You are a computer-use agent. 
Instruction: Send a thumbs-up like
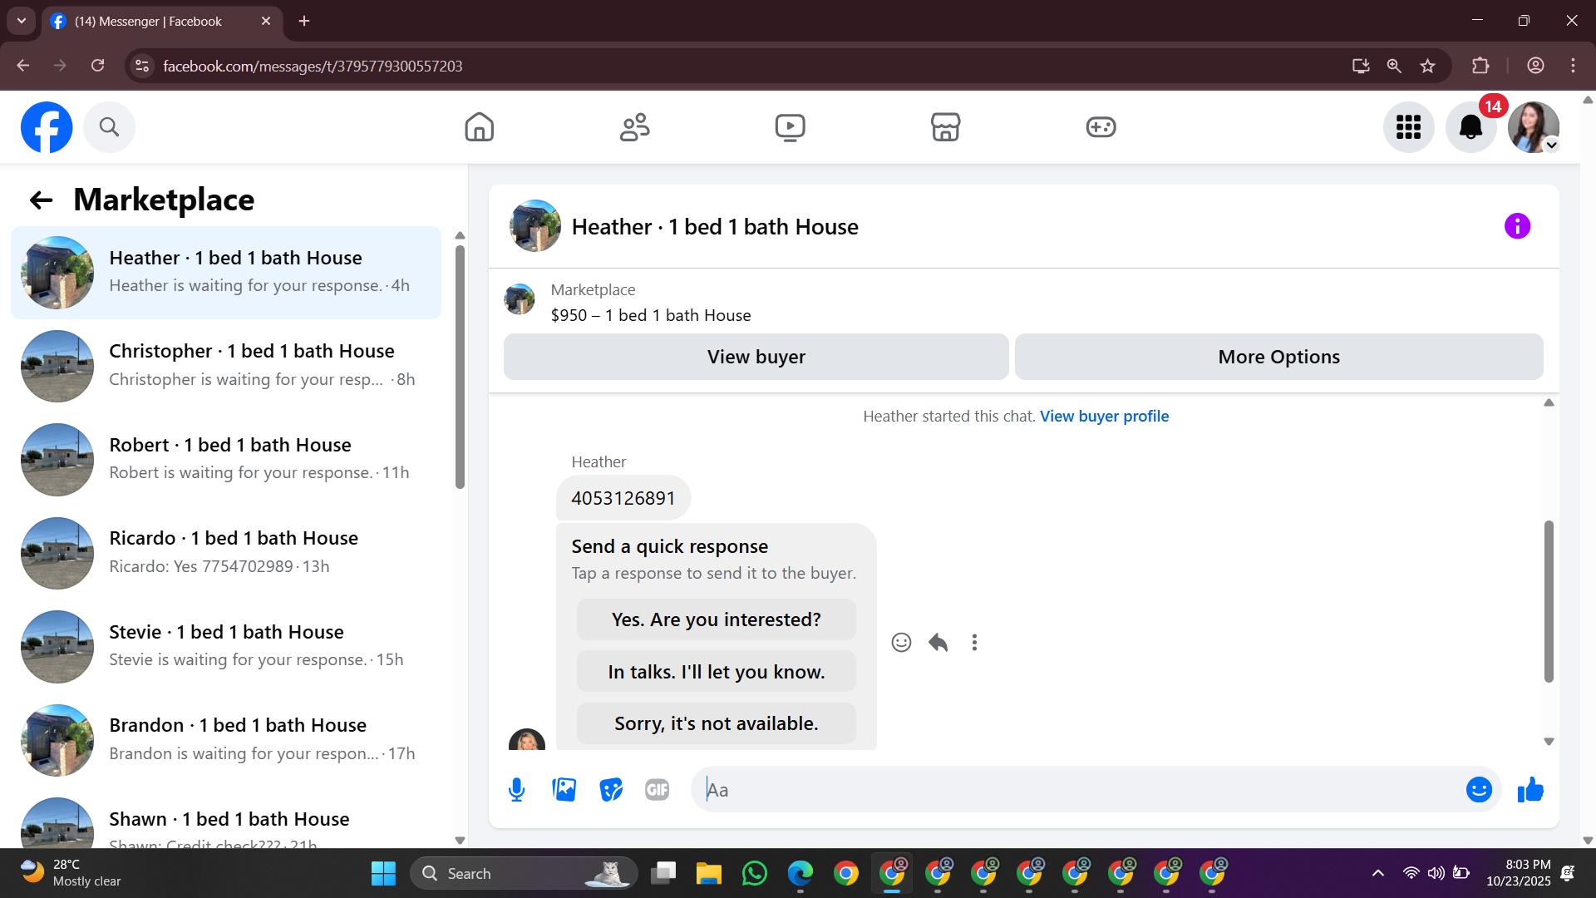tap(1529, 790)
